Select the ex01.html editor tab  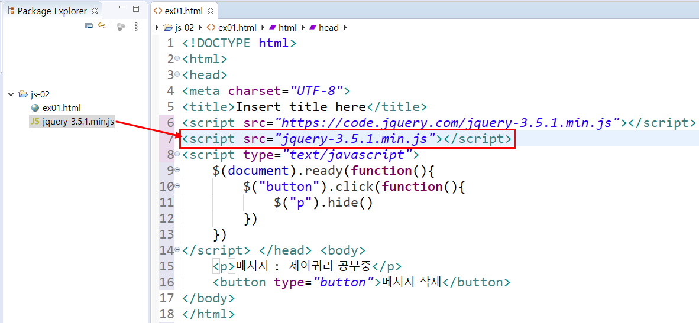pos(184,10)
